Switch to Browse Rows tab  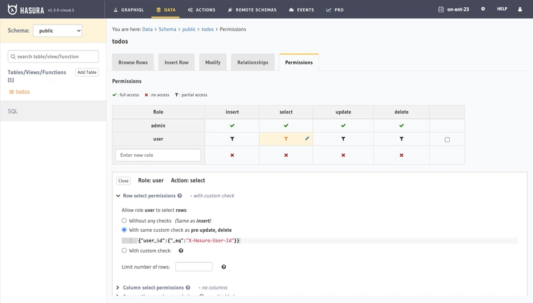[133, 62]
